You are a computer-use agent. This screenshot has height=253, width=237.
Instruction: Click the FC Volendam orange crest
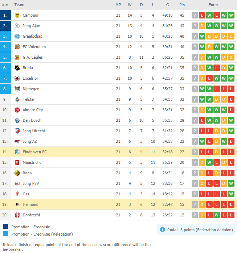click(17, 47)
